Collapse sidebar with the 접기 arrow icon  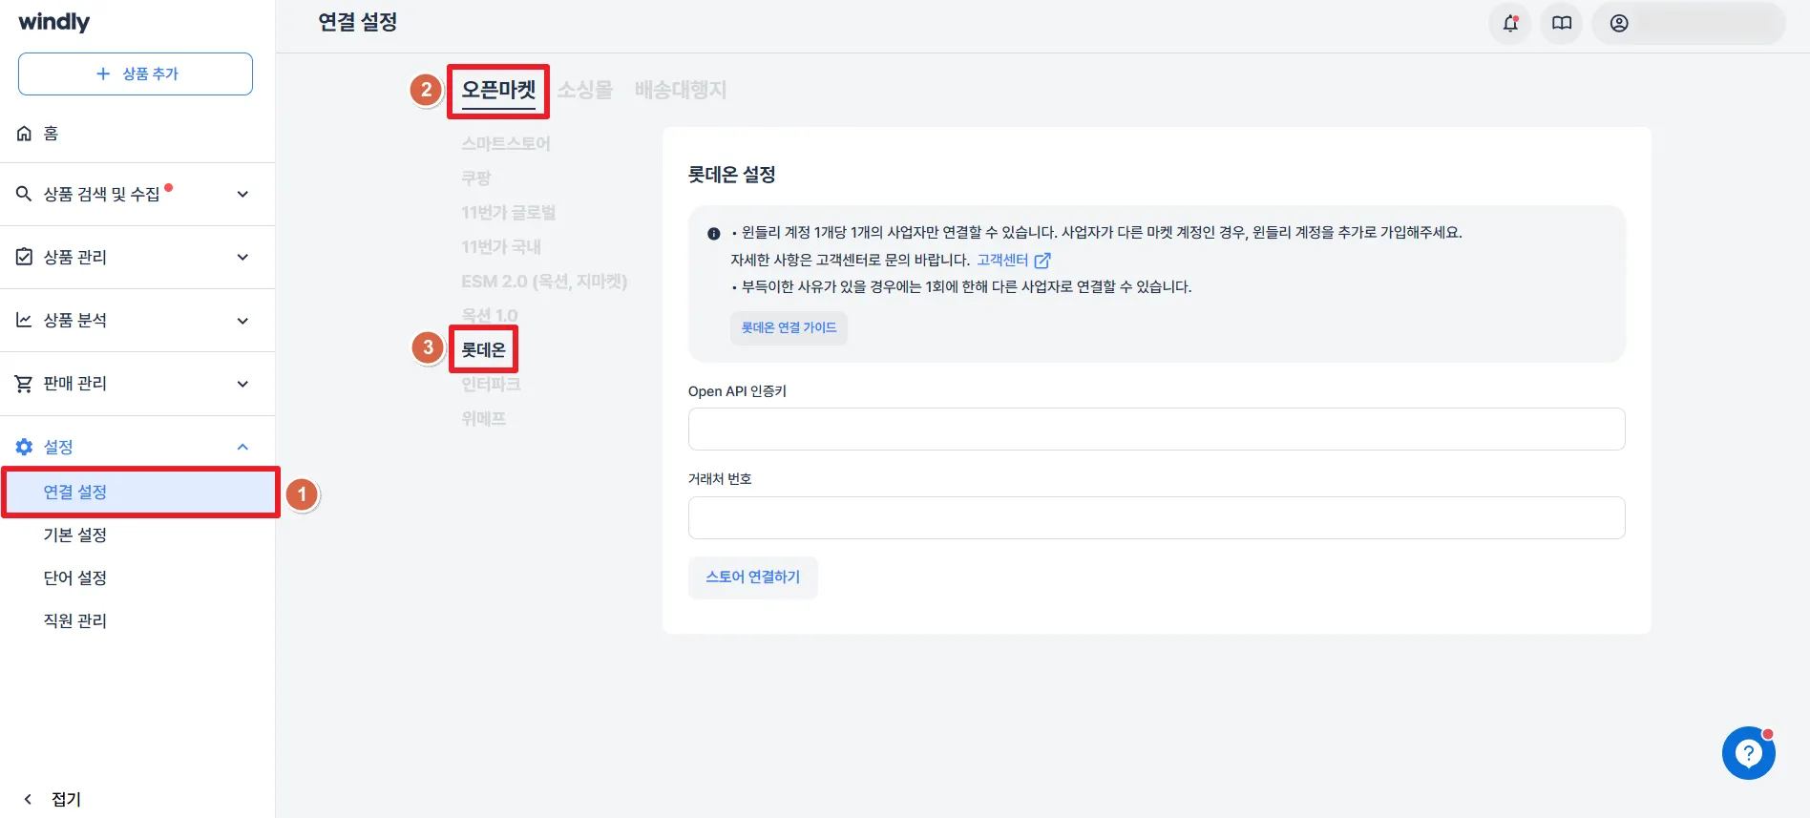click(28, 799)
